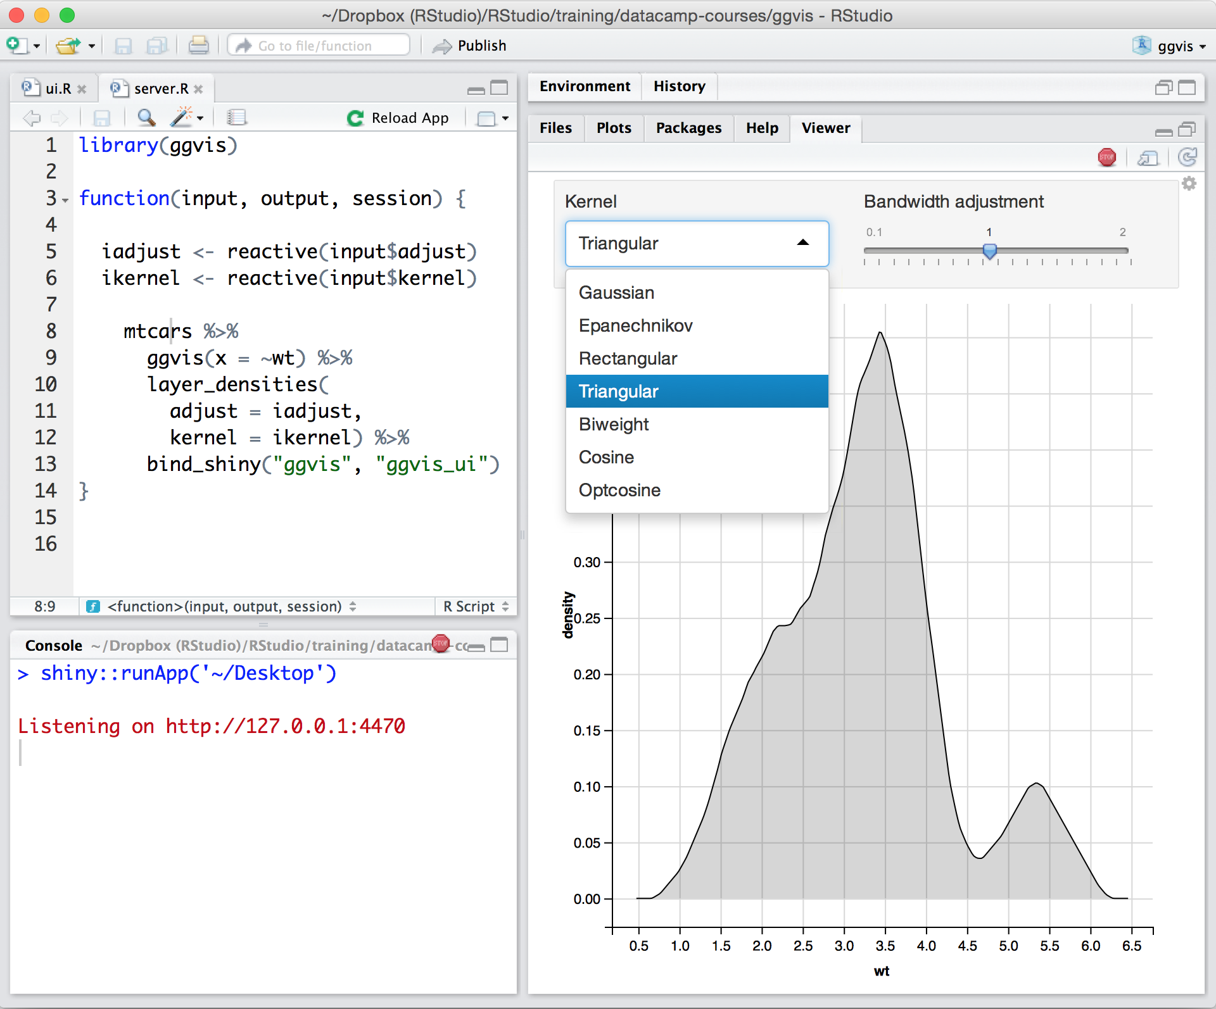
Task: Open the ggvis project menu
Action: pyautogui.click(x=1174, y=46)
